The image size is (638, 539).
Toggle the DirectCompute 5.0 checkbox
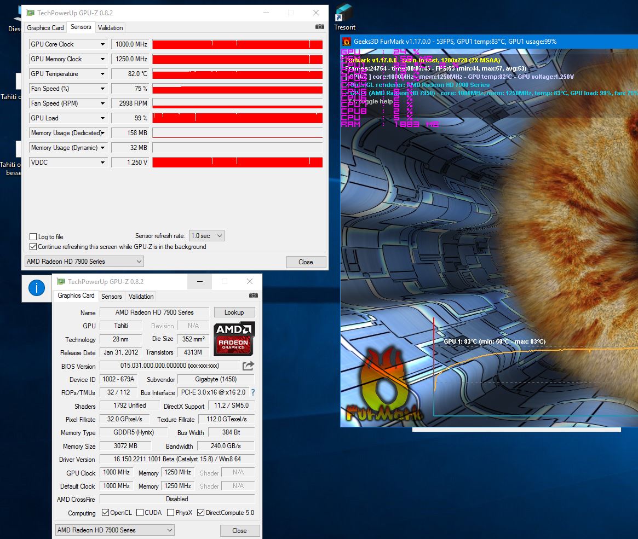[x=200, y=513]
